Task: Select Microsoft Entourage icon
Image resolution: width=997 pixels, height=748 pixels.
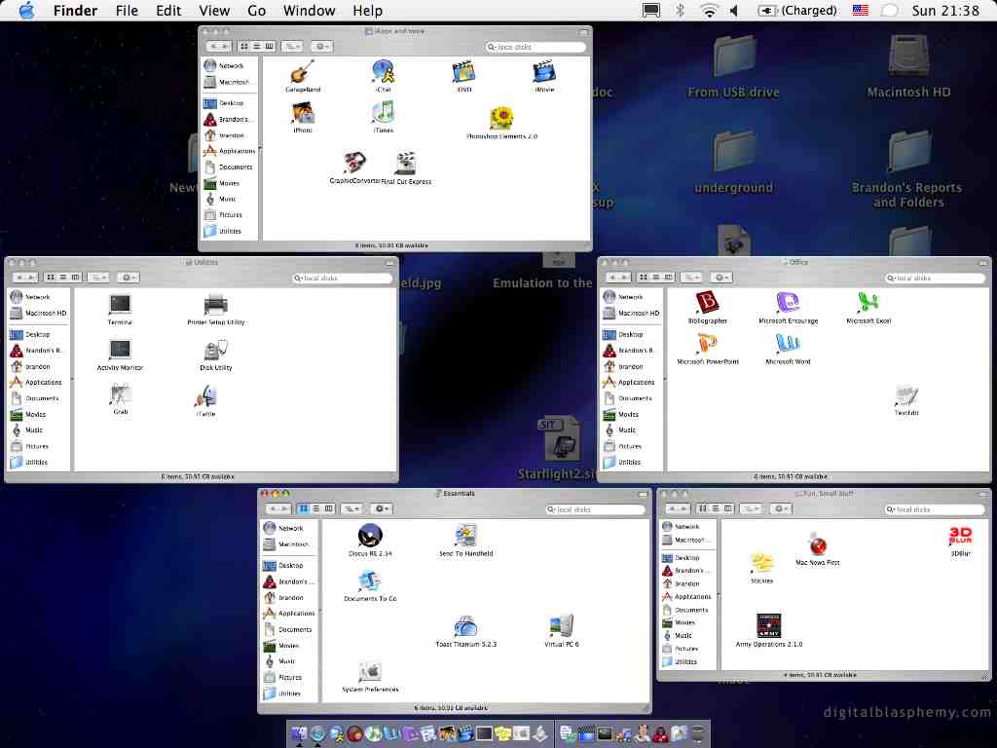Action: [x=788, y=303]
